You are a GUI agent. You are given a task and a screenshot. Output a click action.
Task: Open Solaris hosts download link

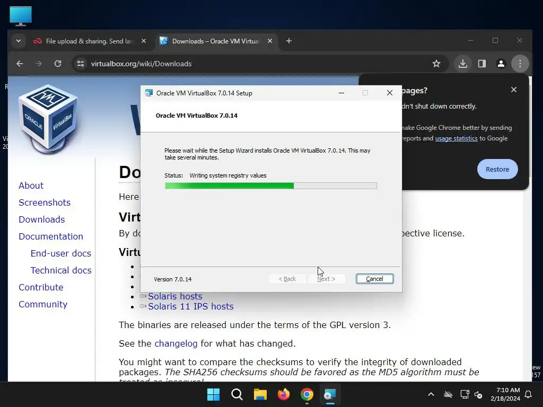point(175,297)
